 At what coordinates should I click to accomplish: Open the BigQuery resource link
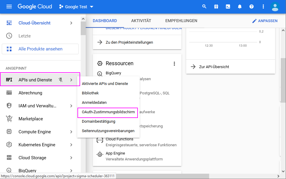coord(113,73)
